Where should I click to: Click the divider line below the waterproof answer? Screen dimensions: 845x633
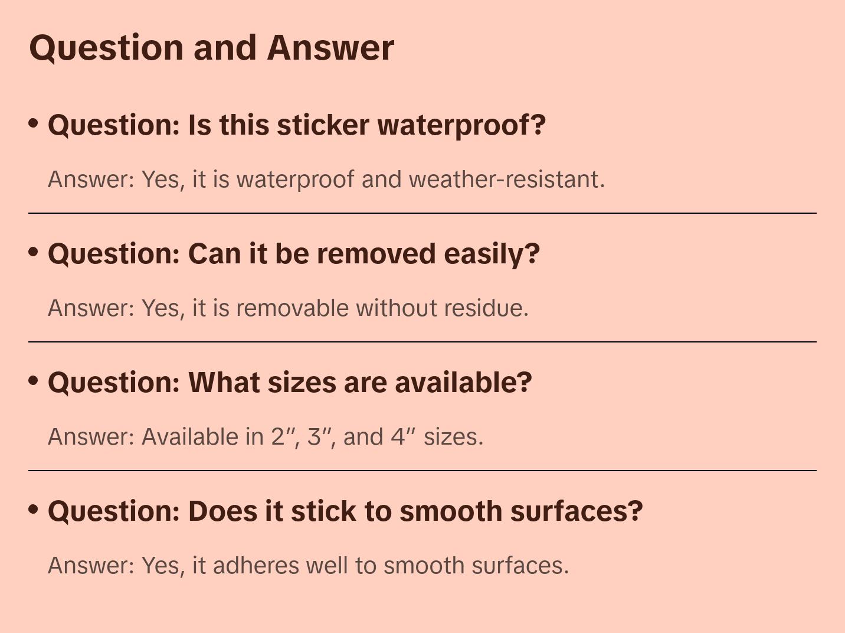(x=422, y=213)
